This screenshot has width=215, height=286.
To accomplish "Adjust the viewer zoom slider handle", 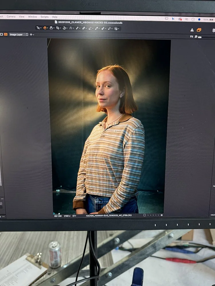I will [200, 37].
